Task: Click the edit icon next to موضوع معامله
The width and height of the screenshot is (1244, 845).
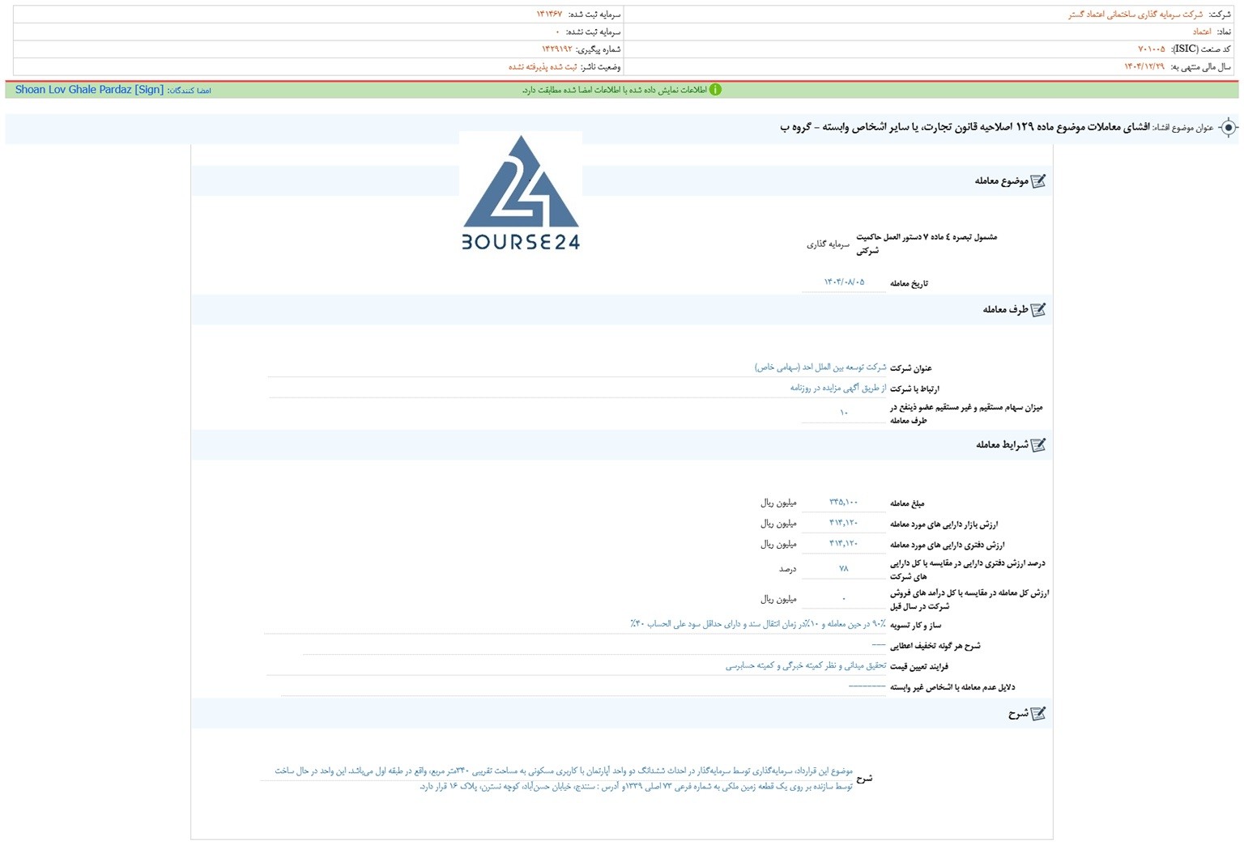Action: (x=1038, y=181)
